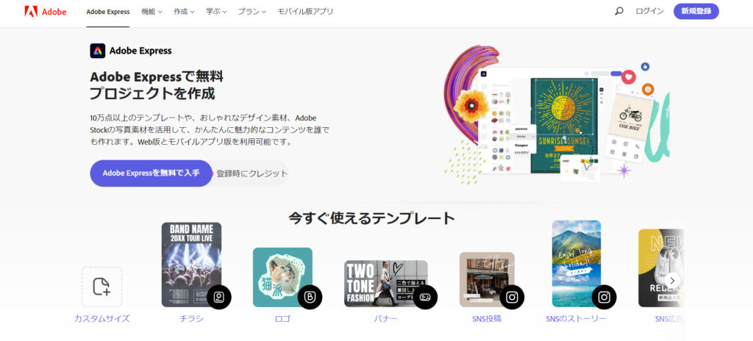Click the hero illustration with Sunrise Sunset poster
The width and height of the screenshot is (753, 341).
pos(556,115)
